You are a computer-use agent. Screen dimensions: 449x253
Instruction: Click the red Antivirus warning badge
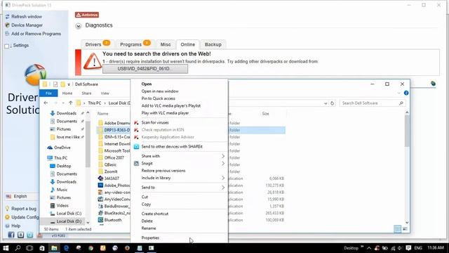87,15
